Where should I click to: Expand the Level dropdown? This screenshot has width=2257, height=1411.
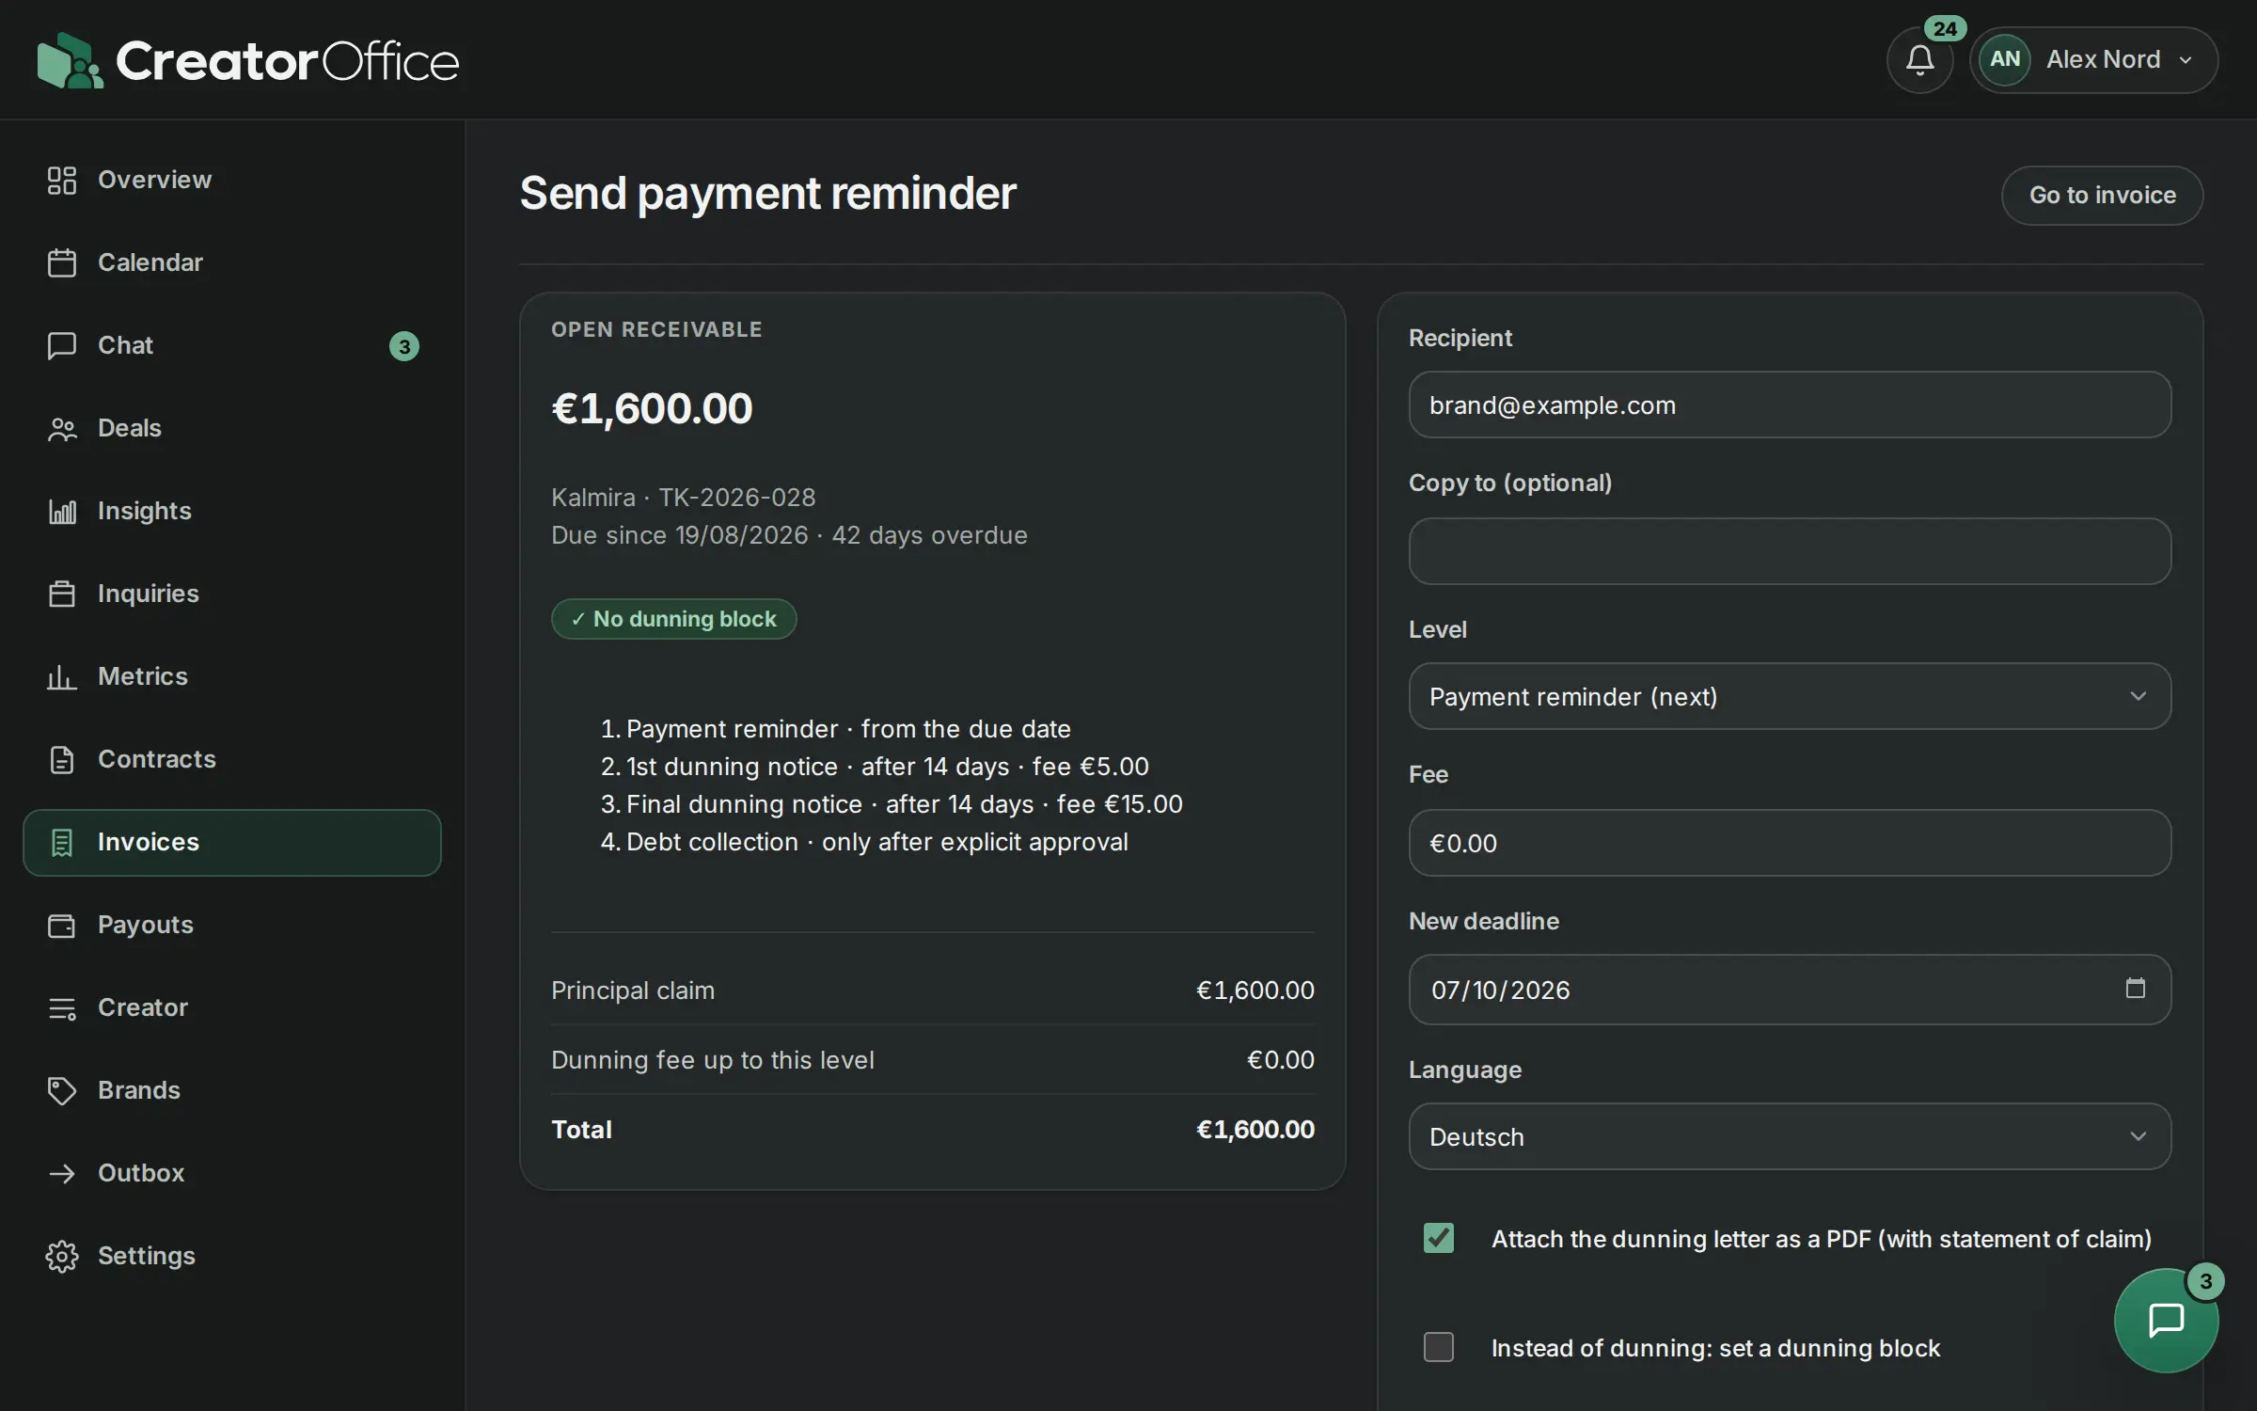(1790, 696)
